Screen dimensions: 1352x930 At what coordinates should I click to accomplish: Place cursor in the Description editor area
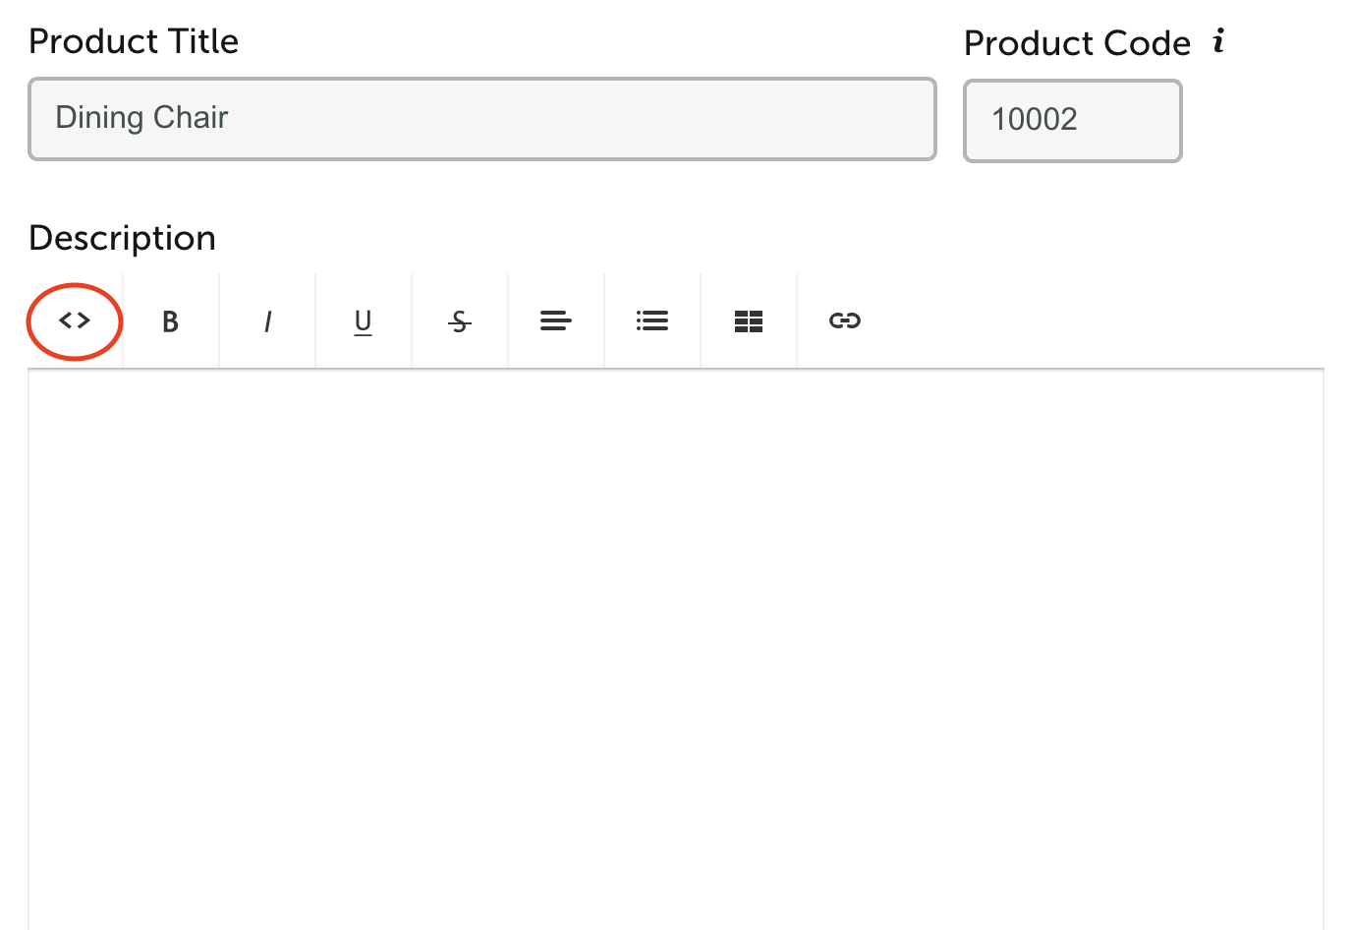point(676,650)
